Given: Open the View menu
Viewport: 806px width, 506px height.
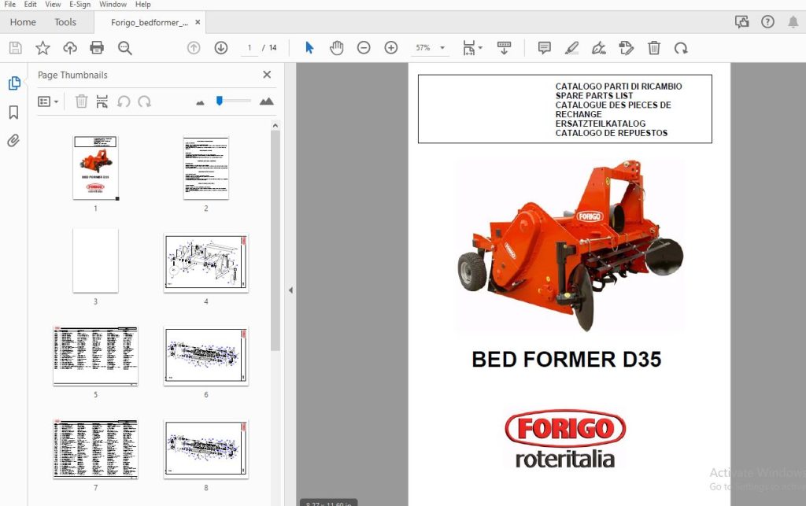Looking at the screenshot, I should click(53, 4).
